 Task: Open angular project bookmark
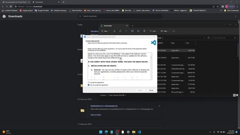click(x=26, y=10)
